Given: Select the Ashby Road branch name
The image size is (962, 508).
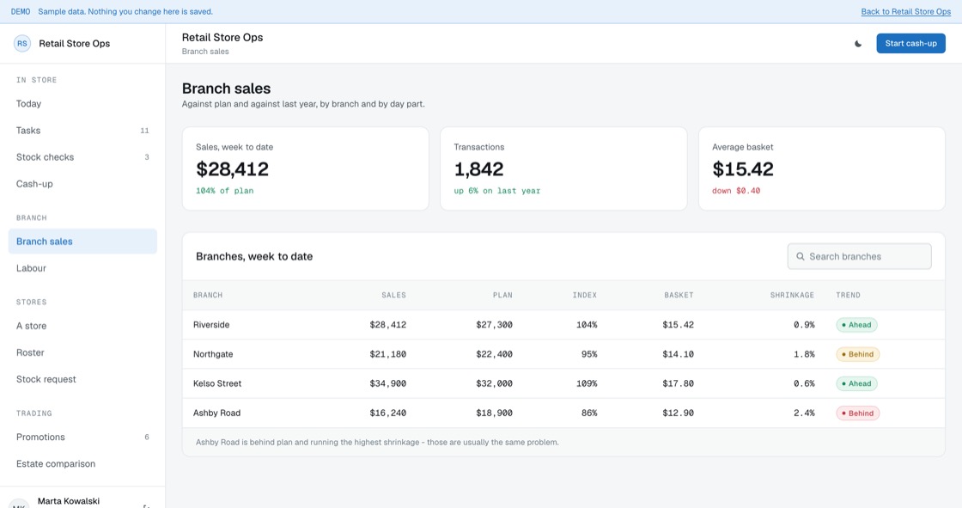Looking at the screenshot, I should 216,413.
